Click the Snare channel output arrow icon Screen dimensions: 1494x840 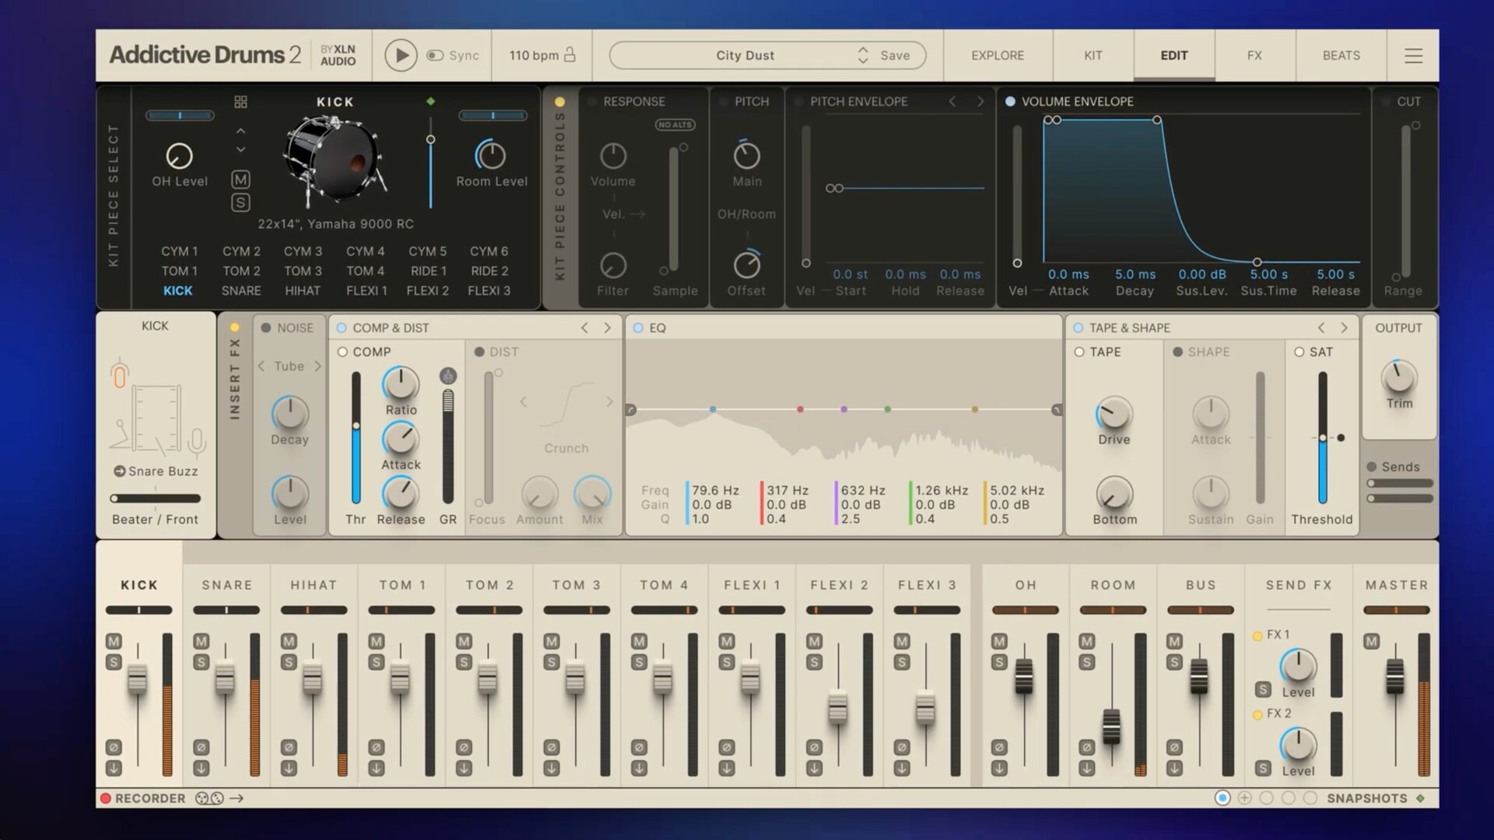[201, 768]
